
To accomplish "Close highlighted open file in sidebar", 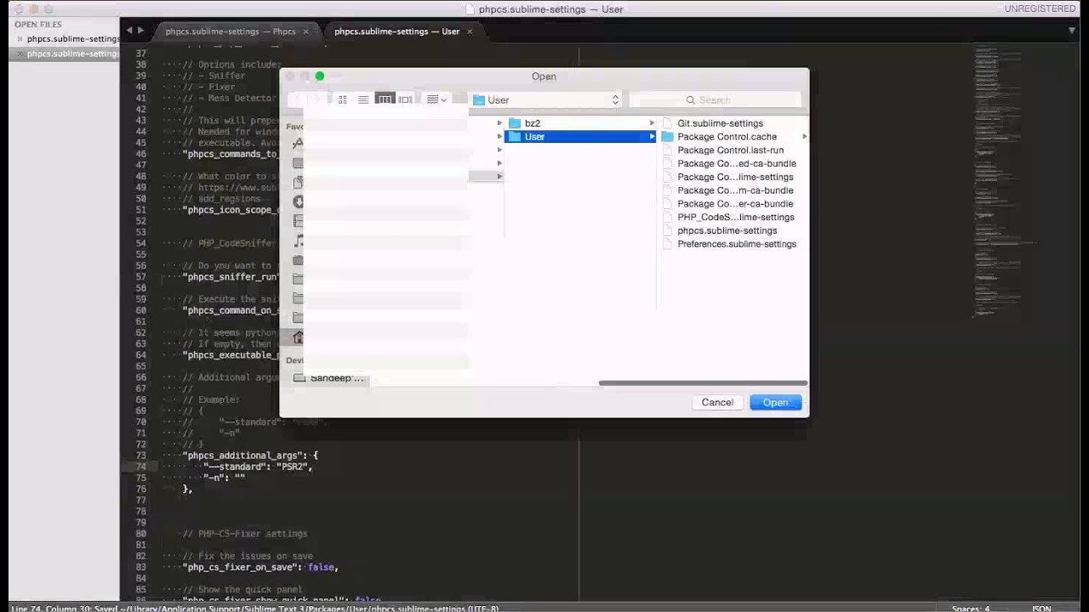I will pos(20,54).
